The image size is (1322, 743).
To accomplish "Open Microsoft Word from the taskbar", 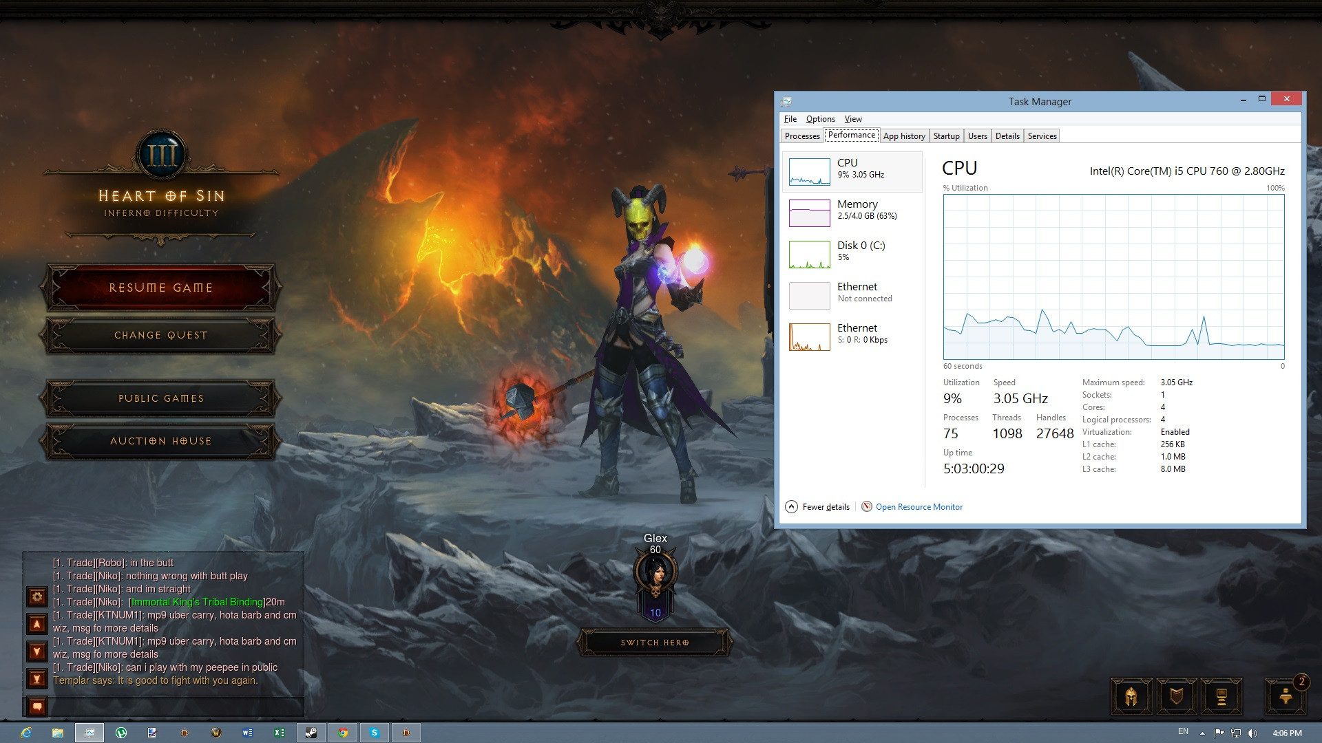I will pyautogui.click(x=248, y=733).
